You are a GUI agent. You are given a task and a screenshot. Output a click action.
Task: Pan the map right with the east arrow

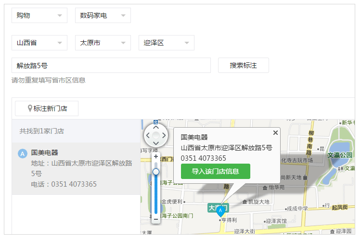point(164,136)
